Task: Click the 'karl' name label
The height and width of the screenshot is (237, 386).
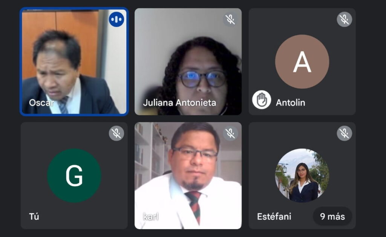Action: (151, 217)
